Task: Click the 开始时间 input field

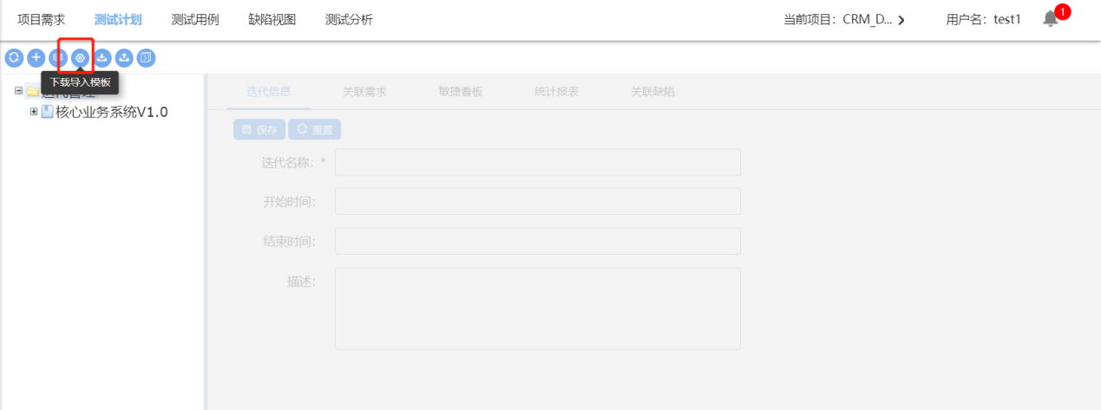Action: 538,201
